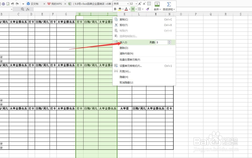
Task: Open the name box dropdown arrow
Action: (x=12, y=9)
